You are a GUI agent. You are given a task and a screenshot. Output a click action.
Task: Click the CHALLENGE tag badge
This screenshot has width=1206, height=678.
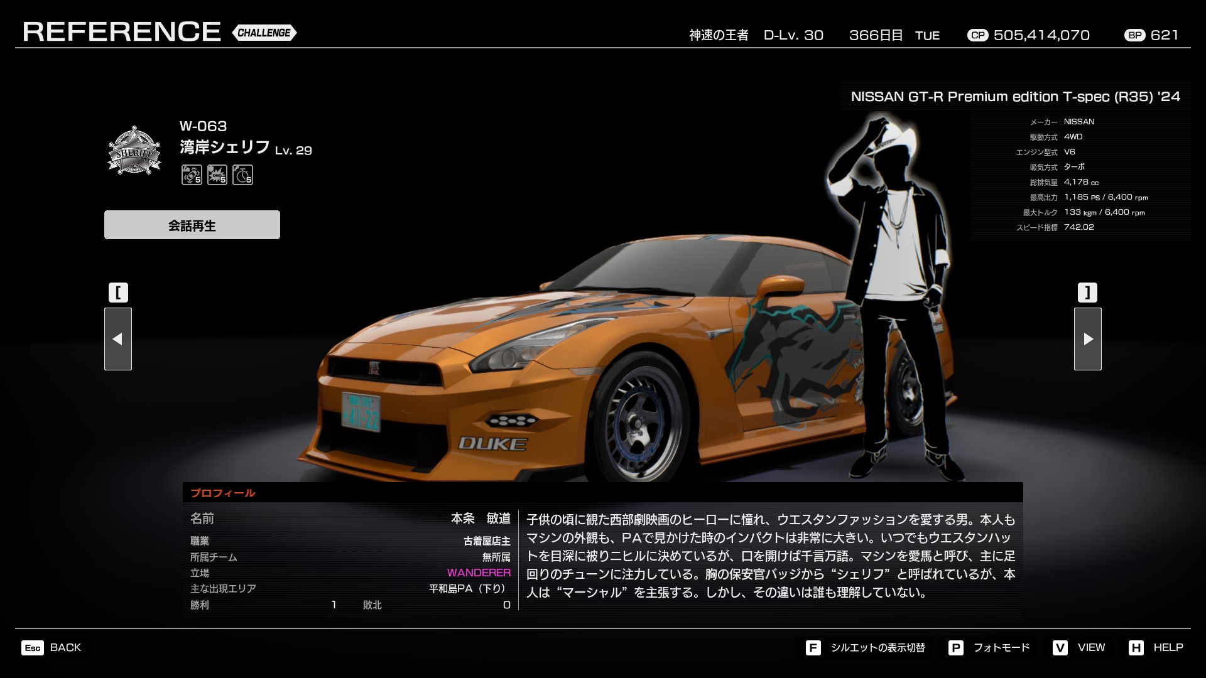(x=264, y=33)
